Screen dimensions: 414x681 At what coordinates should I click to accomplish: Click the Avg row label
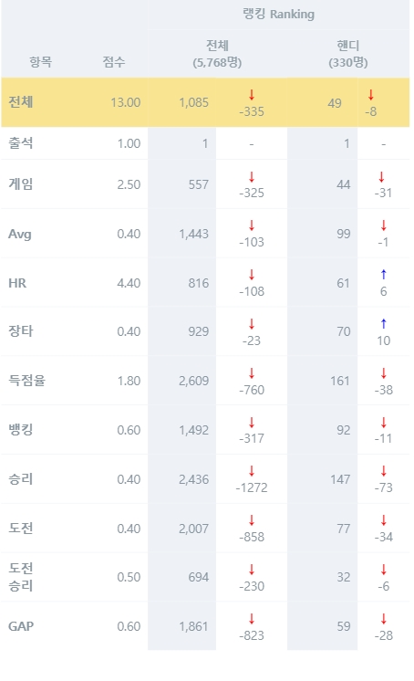pos(19,234)
